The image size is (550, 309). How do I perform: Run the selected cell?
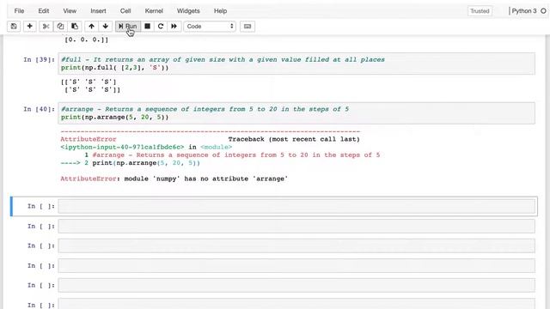tap(128, 27)
